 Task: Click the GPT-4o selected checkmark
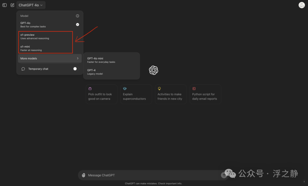click(78, 25)
